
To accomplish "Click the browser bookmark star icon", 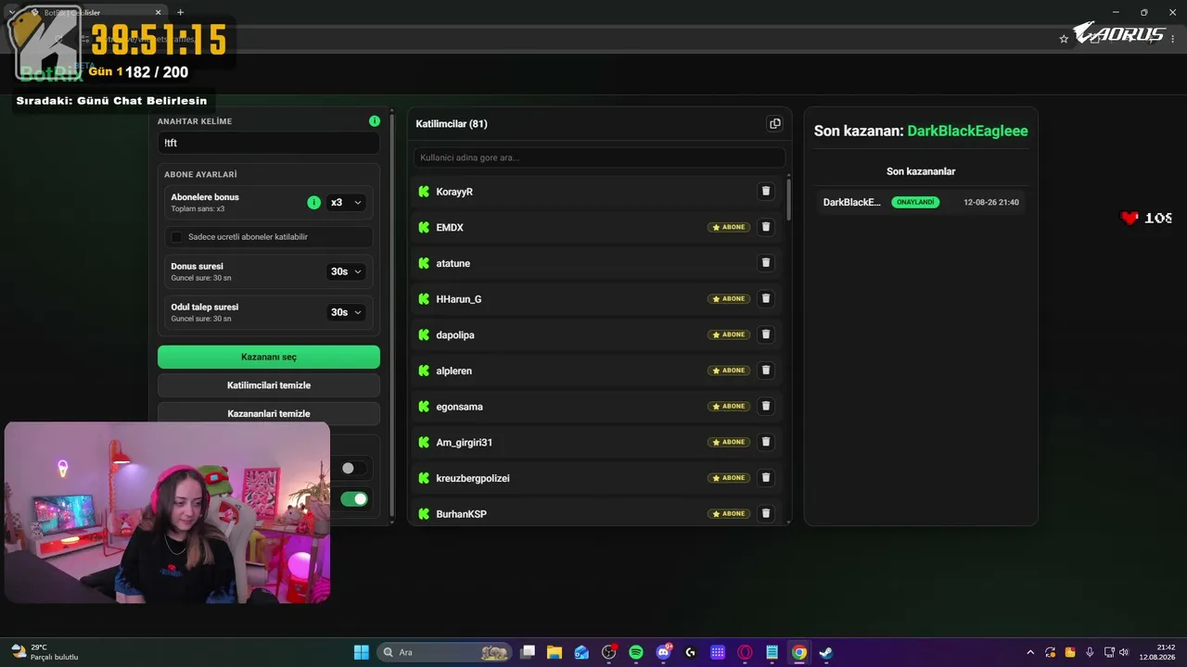I will click(1064, 39).
